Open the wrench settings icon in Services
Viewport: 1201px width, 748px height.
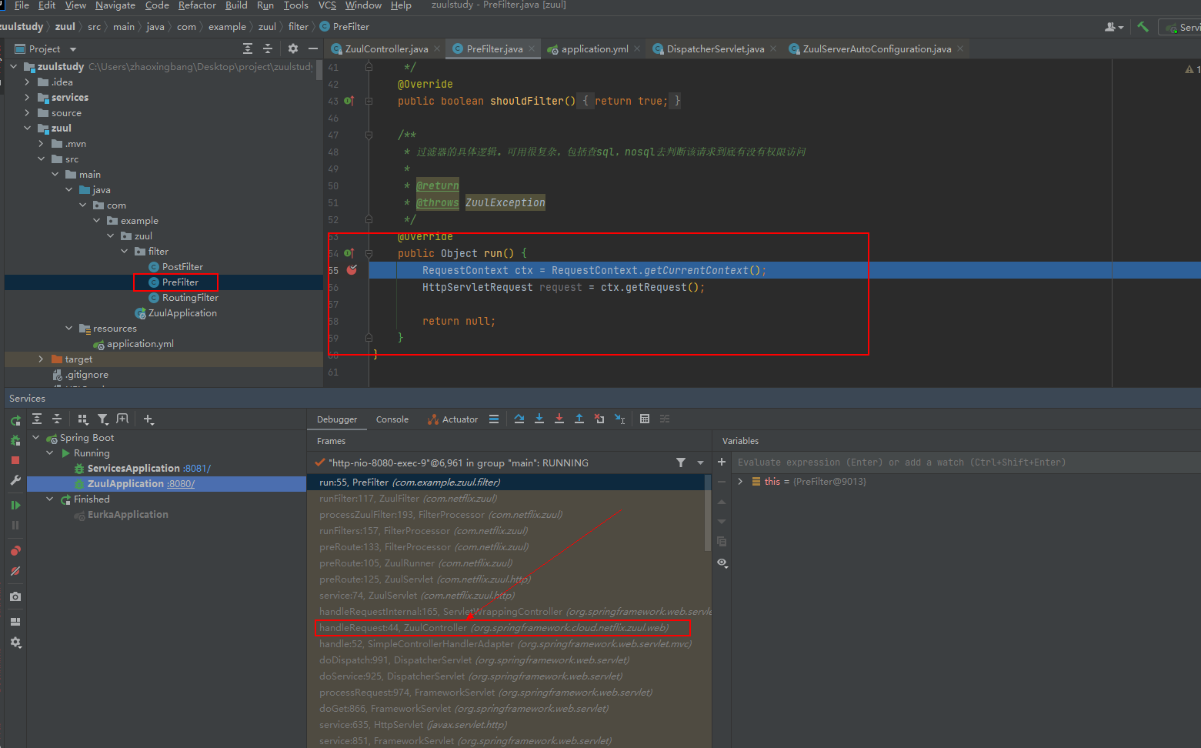(15, 480)
